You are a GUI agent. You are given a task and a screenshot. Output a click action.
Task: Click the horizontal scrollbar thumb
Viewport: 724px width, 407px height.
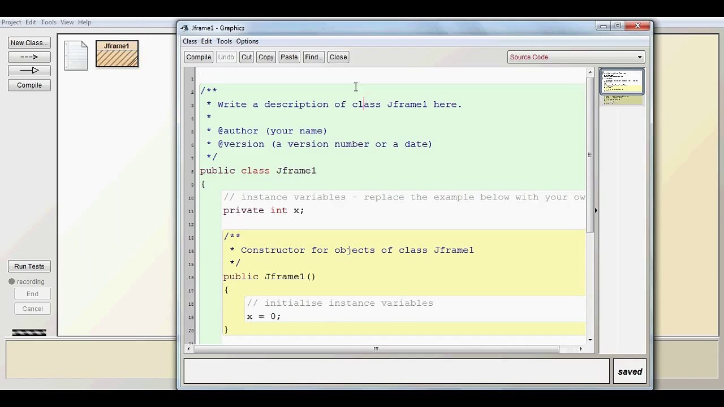tap(376, 349)
